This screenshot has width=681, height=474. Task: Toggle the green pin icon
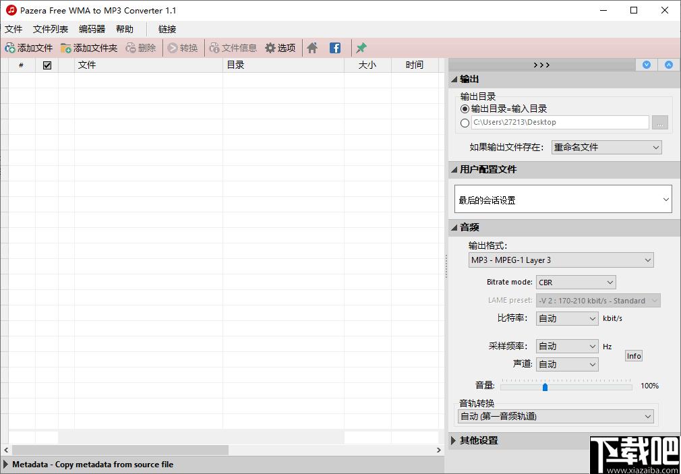[361, 48]
